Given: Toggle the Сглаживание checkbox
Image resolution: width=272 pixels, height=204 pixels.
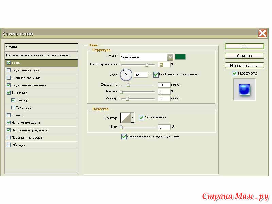Looking at the screenshot, I should pyautogui.click(x=141, y=118).
